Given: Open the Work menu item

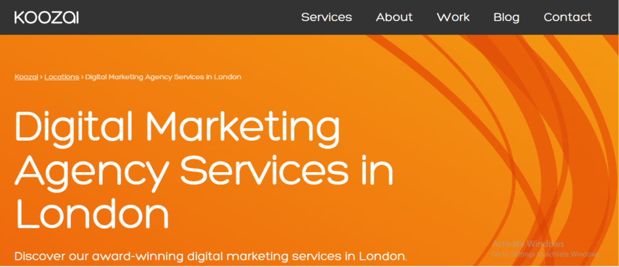Looking at the screenshot, I should point(453,17).
